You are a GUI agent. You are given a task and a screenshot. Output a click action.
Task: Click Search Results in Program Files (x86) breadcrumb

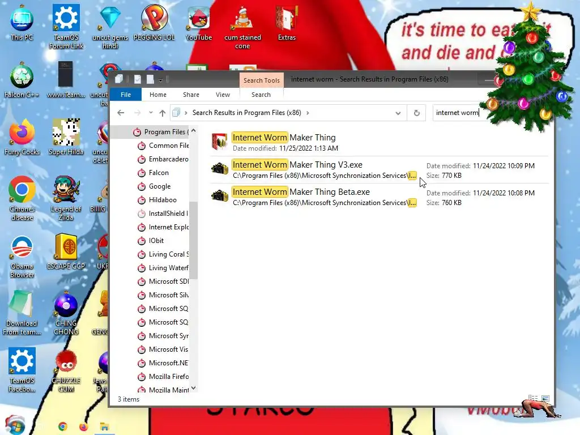click(x=247, y=113)
